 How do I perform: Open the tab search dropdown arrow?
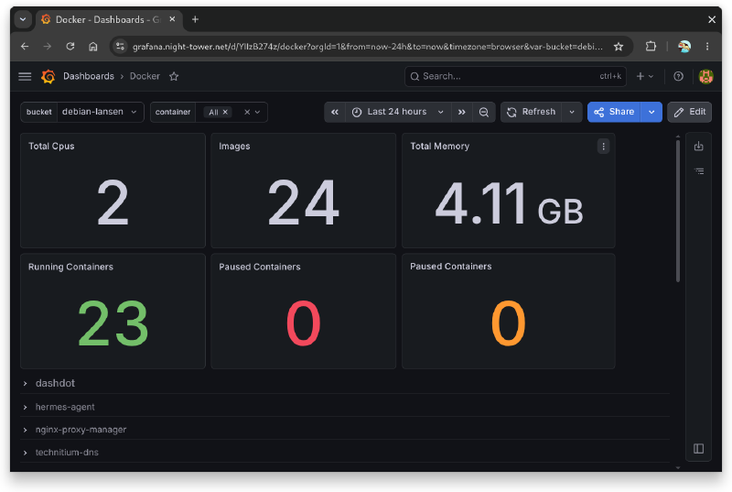23,19
